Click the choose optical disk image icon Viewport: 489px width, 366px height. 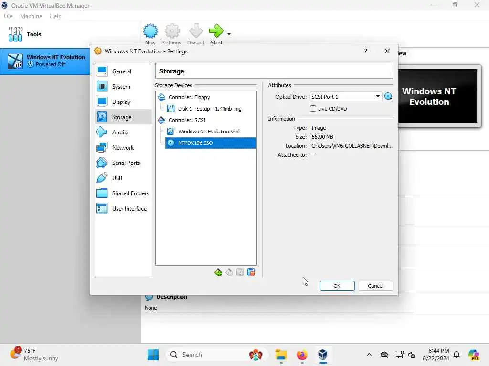coord(388,96)
